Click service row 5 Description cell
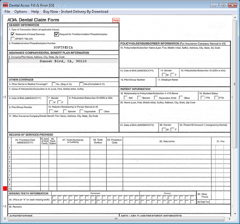The image size is (240, 224). tap(167, 166)
